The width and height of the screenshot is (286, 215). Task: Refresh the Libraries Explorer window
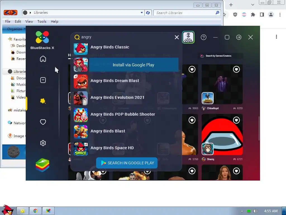point(148,13)
